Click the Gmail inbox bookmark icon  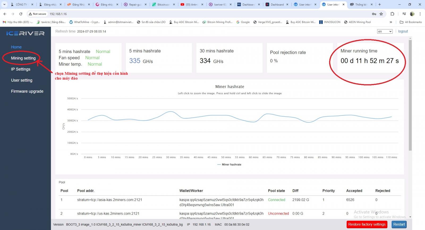point(4,22)
